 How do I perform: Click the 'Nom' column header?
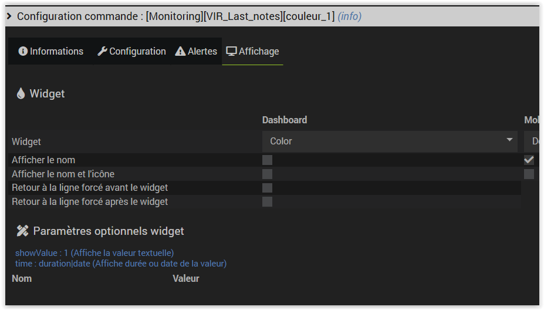point(22,278)
